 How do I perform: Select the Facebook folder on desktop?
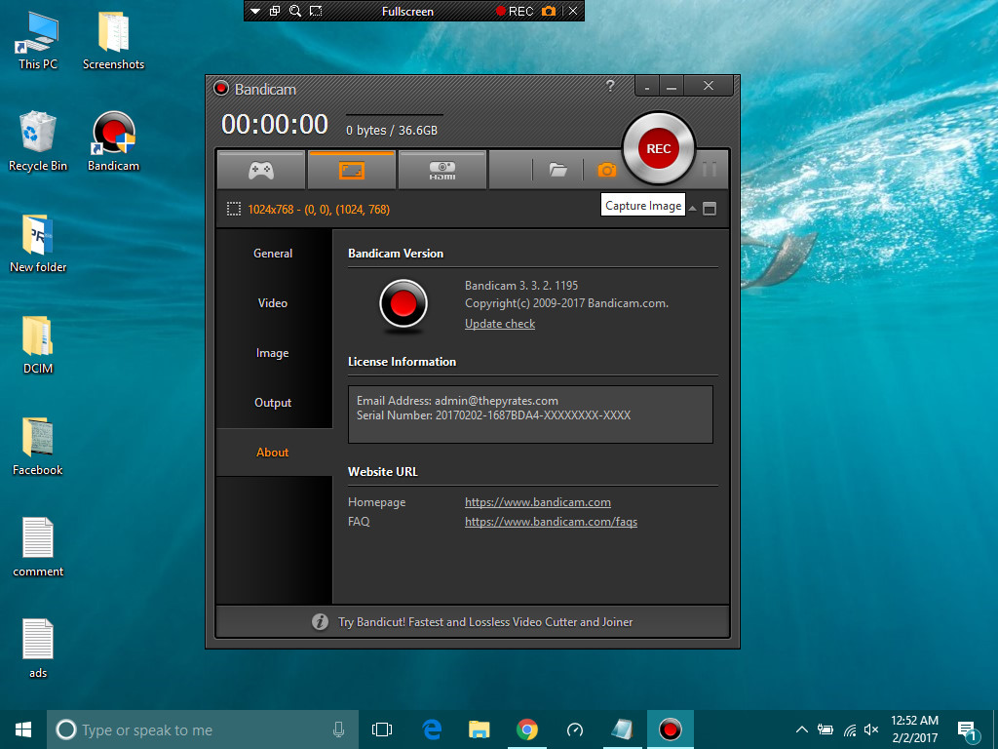pyautogui.click(x=38, y=447)
